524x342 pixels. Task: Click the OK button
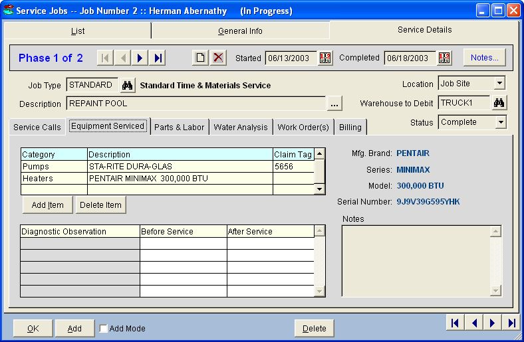[33, 329]
